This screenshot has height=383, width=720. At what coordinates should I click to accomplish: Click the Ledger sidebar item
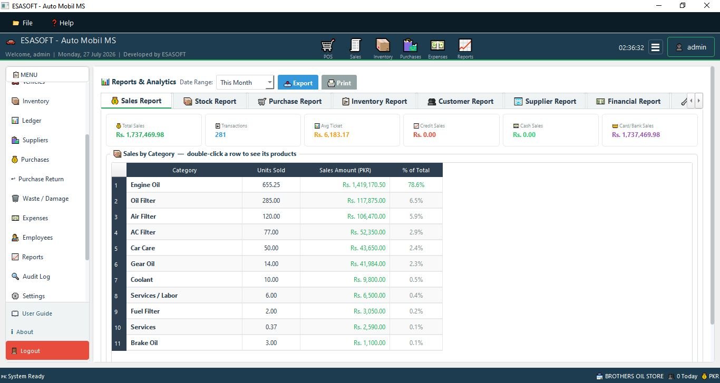point(26,121)
